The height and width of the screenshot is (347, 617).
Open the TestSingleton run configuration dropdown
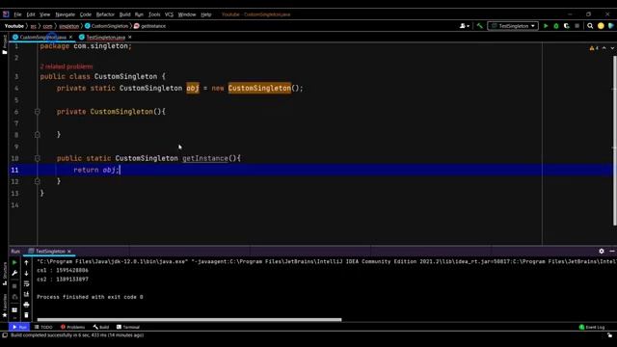coord(513,26)
